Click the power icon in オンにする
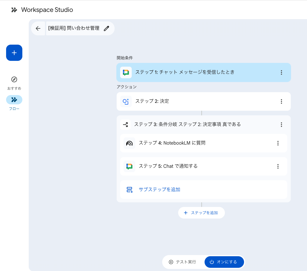The height and width of the screenshot is (271, 307). (212, 262)
